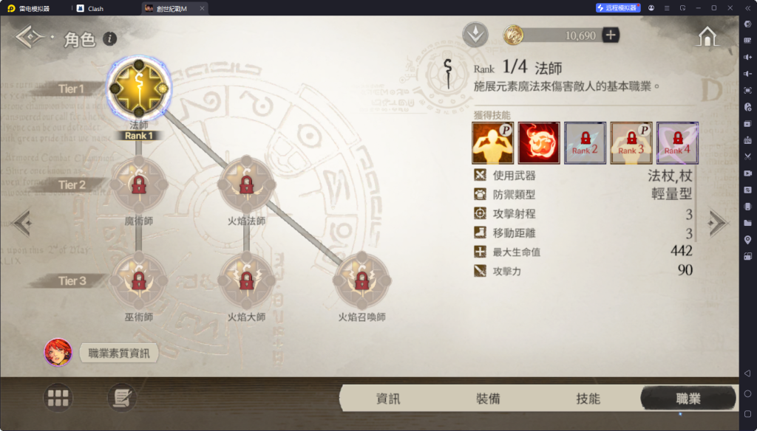
Task: Click the 職業素質資訊 button
Action: pyautogui.click(x=119, y=353)
